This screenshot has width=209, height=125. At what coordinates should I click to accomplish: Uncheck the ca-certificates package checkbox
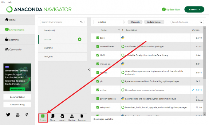[x=98, y=46]
